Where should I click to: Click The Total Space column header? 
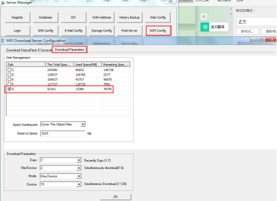click(59, 64)
